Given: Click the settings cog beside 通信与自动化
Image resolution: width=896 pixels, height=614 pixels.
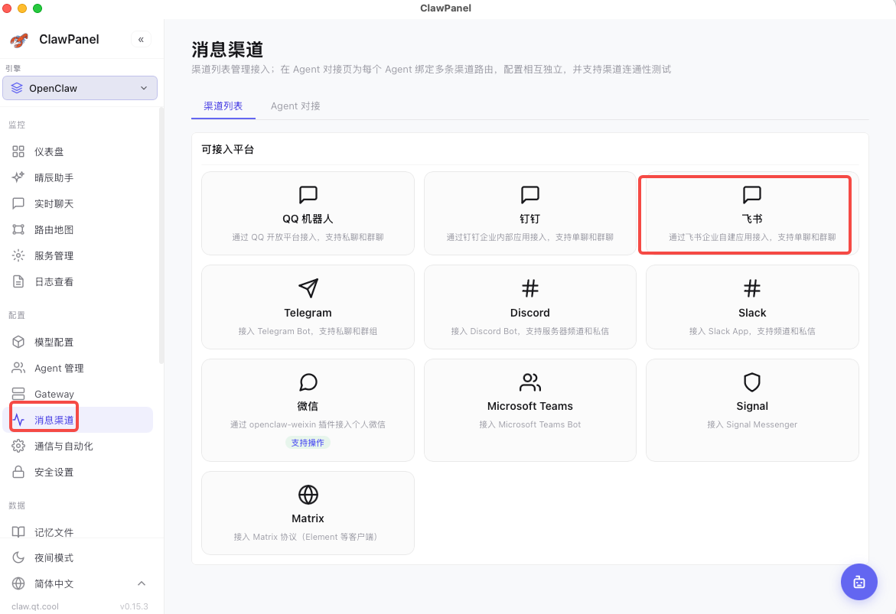Looking at the screenshot, I should pyautogui.click(x=18, y=446).
